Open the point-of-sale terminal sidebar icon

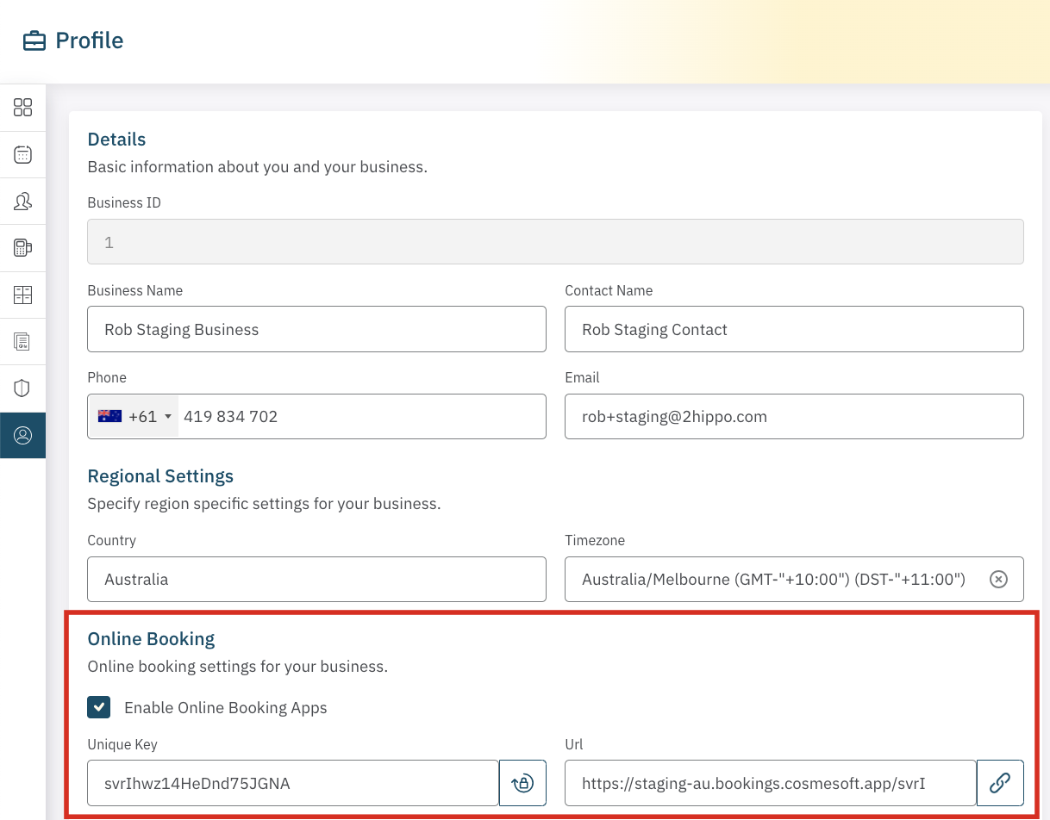22,248
